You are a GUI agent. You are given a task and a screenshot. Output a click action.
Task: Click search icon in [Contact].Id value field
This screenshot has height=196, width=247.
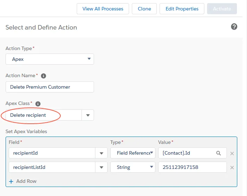click(x=219, y=153)
